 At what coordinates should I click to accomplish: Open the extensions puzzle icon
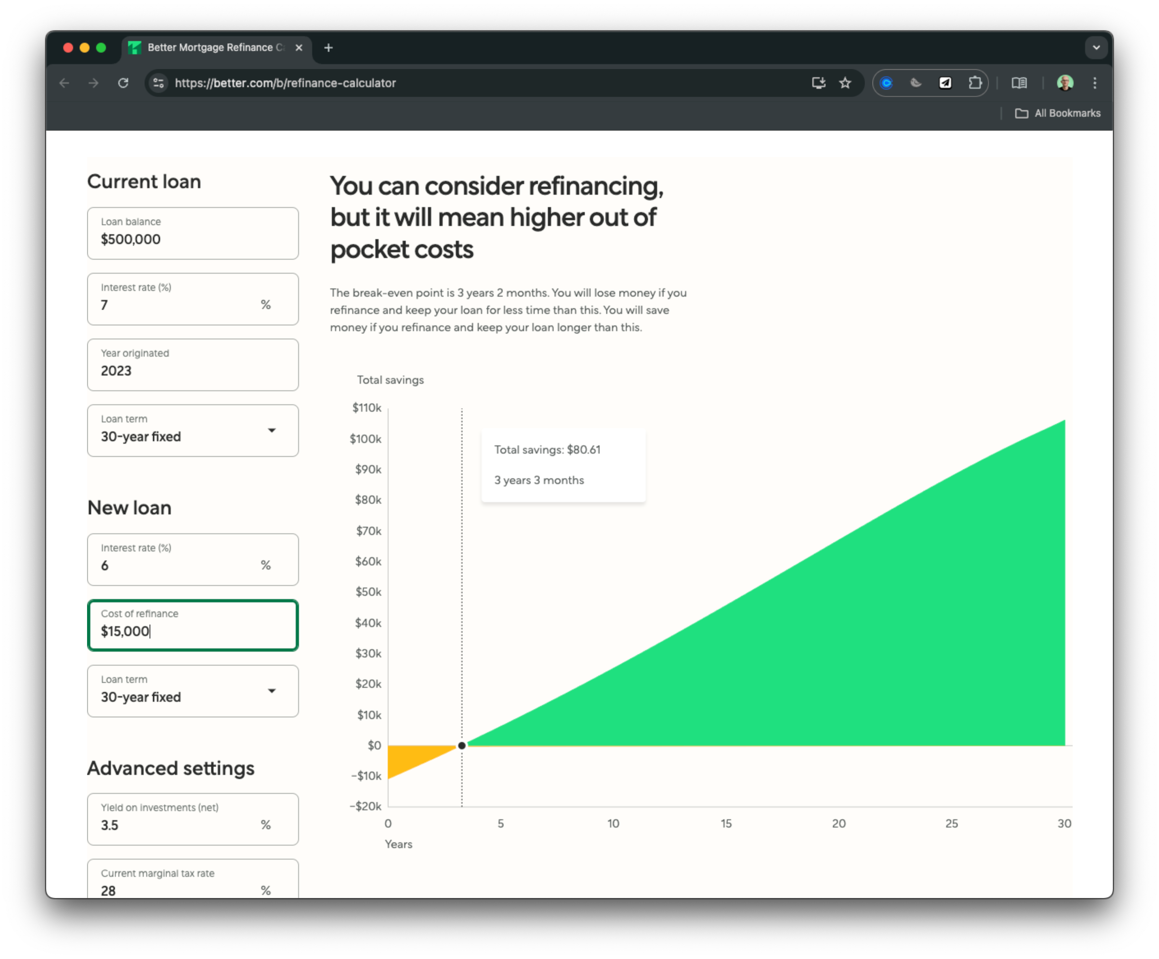coord(975,83)
